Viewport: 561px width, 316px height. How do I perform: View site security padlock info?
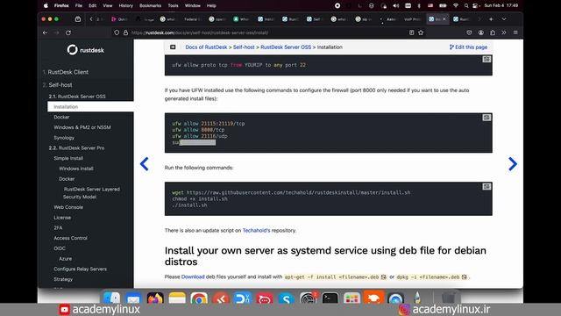(x=125, y=32)
